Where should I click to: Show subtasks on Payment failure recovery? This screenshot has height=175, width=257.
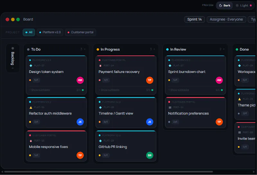click(x=109, y=90)
